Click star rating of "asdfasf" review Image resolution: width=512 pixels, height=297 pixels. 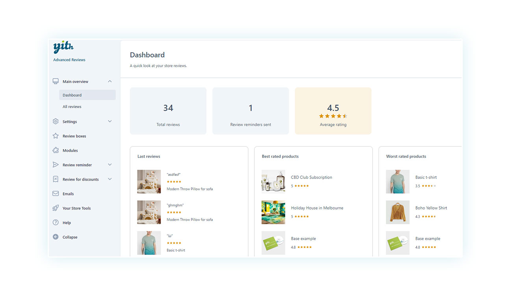point(174,182)
